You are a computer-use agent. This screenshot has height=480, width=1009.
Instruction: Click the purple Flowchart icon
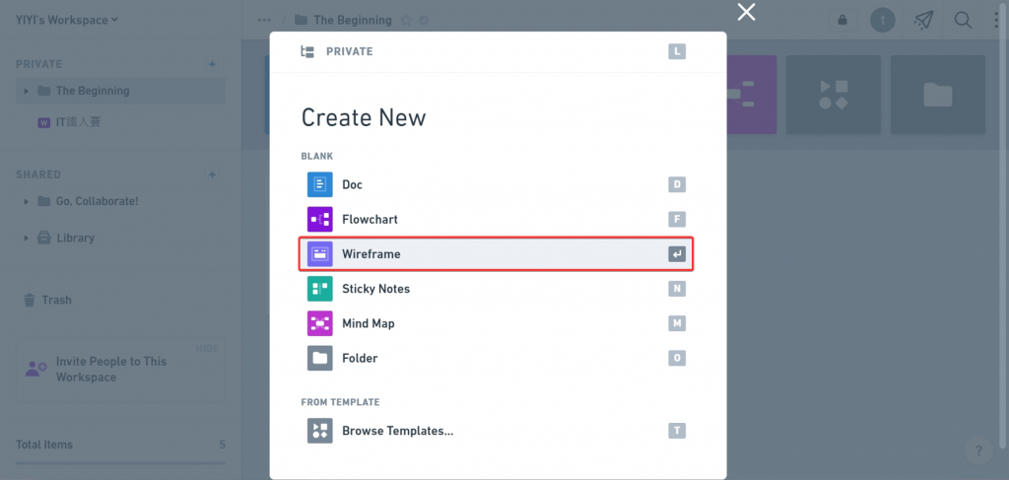[x=320, y=220]
